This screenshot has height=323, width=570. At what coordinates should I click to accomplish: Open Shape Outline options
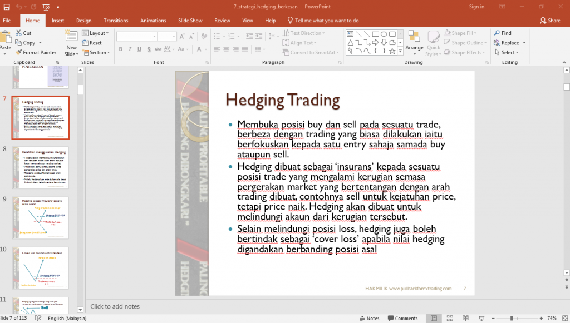pyautogui.click(x=465, y=43)
